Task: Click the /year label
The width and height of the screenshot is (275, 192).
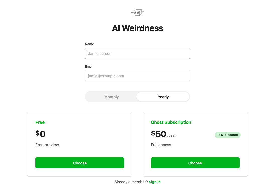Action: [172, 135]
